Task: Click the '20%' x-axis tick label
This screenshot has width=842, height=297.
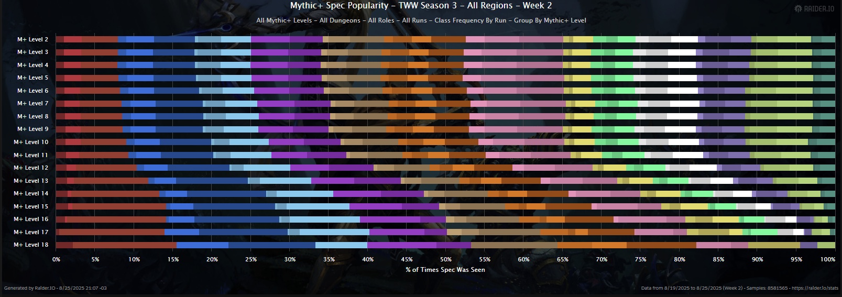Action: click(x=212, y=259)
